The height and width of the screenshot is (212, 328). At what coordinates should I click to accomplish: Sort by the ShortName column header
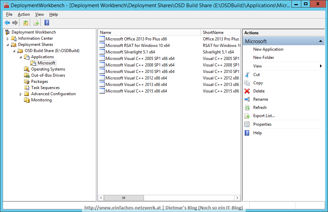(x=221, y=33)
